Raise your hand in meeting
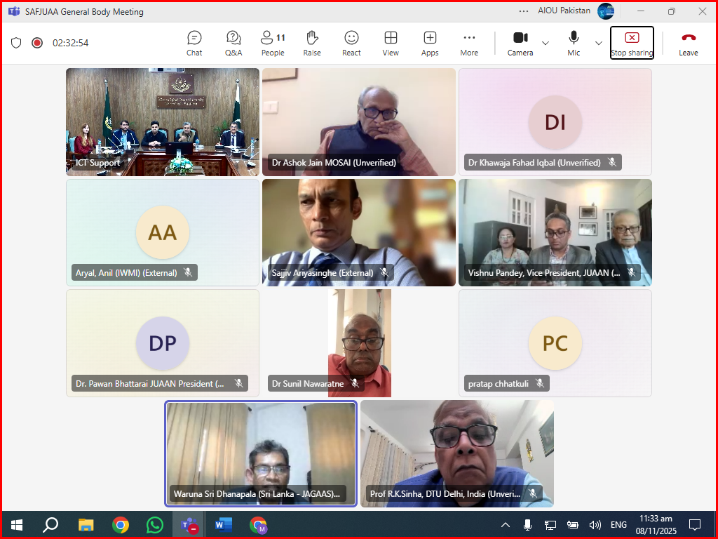Image resolution: width=718 pixels, height=539 pixels. [312, 43]
